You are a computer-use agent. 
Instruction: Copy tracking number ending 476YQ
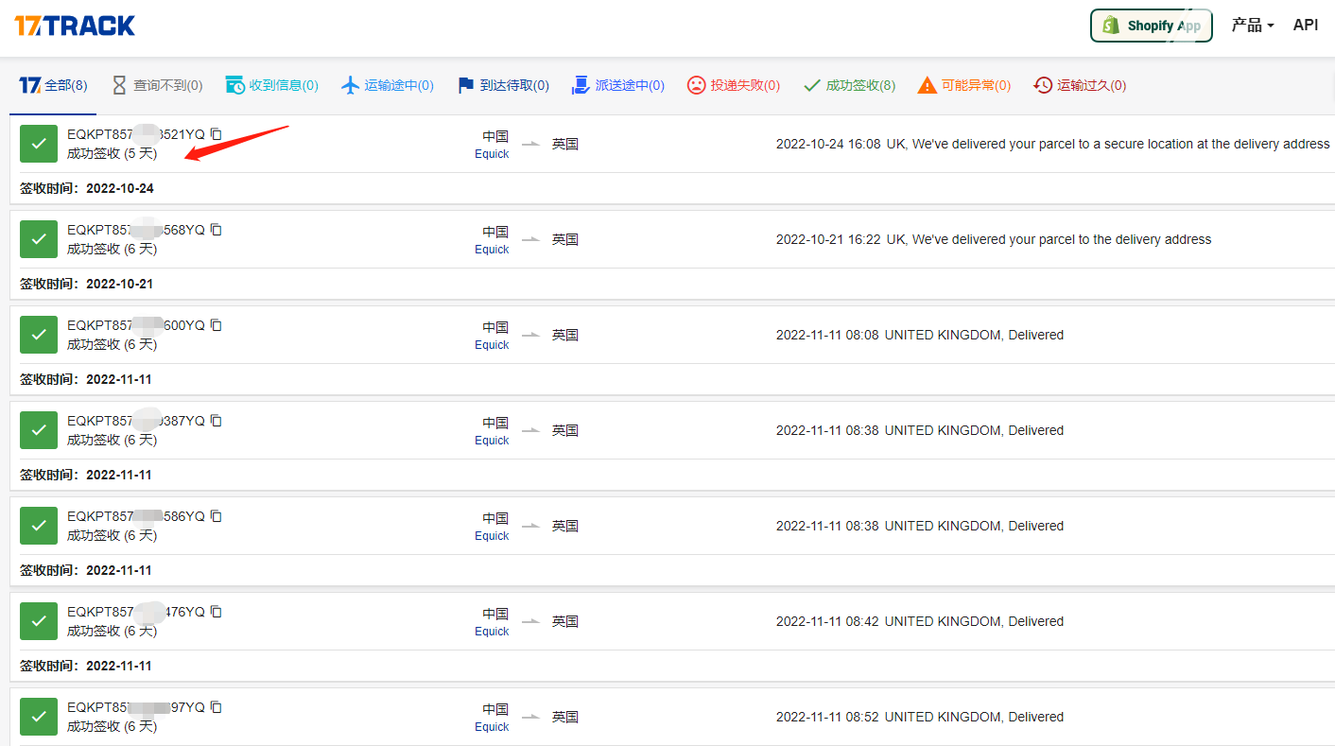(x=217, y=612)
